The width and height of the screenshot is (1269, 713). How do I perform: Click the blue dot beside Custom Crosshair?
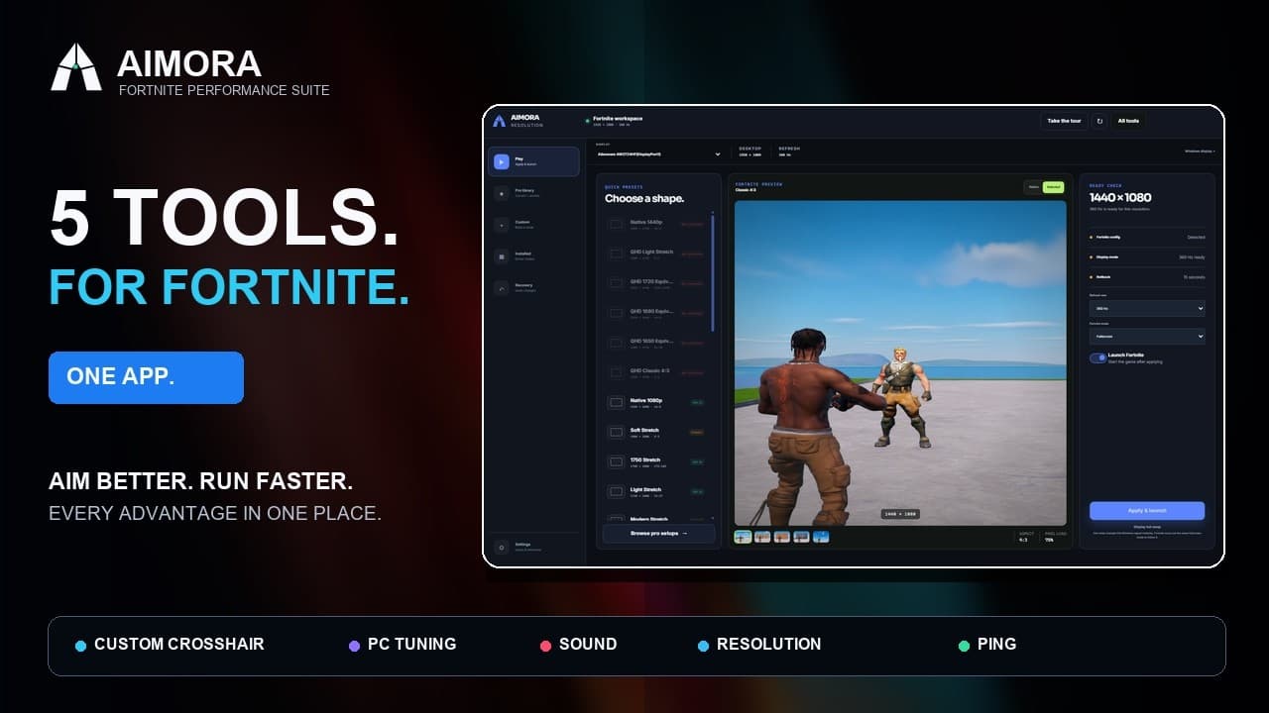pyautogui.click(x=81, y=646)
